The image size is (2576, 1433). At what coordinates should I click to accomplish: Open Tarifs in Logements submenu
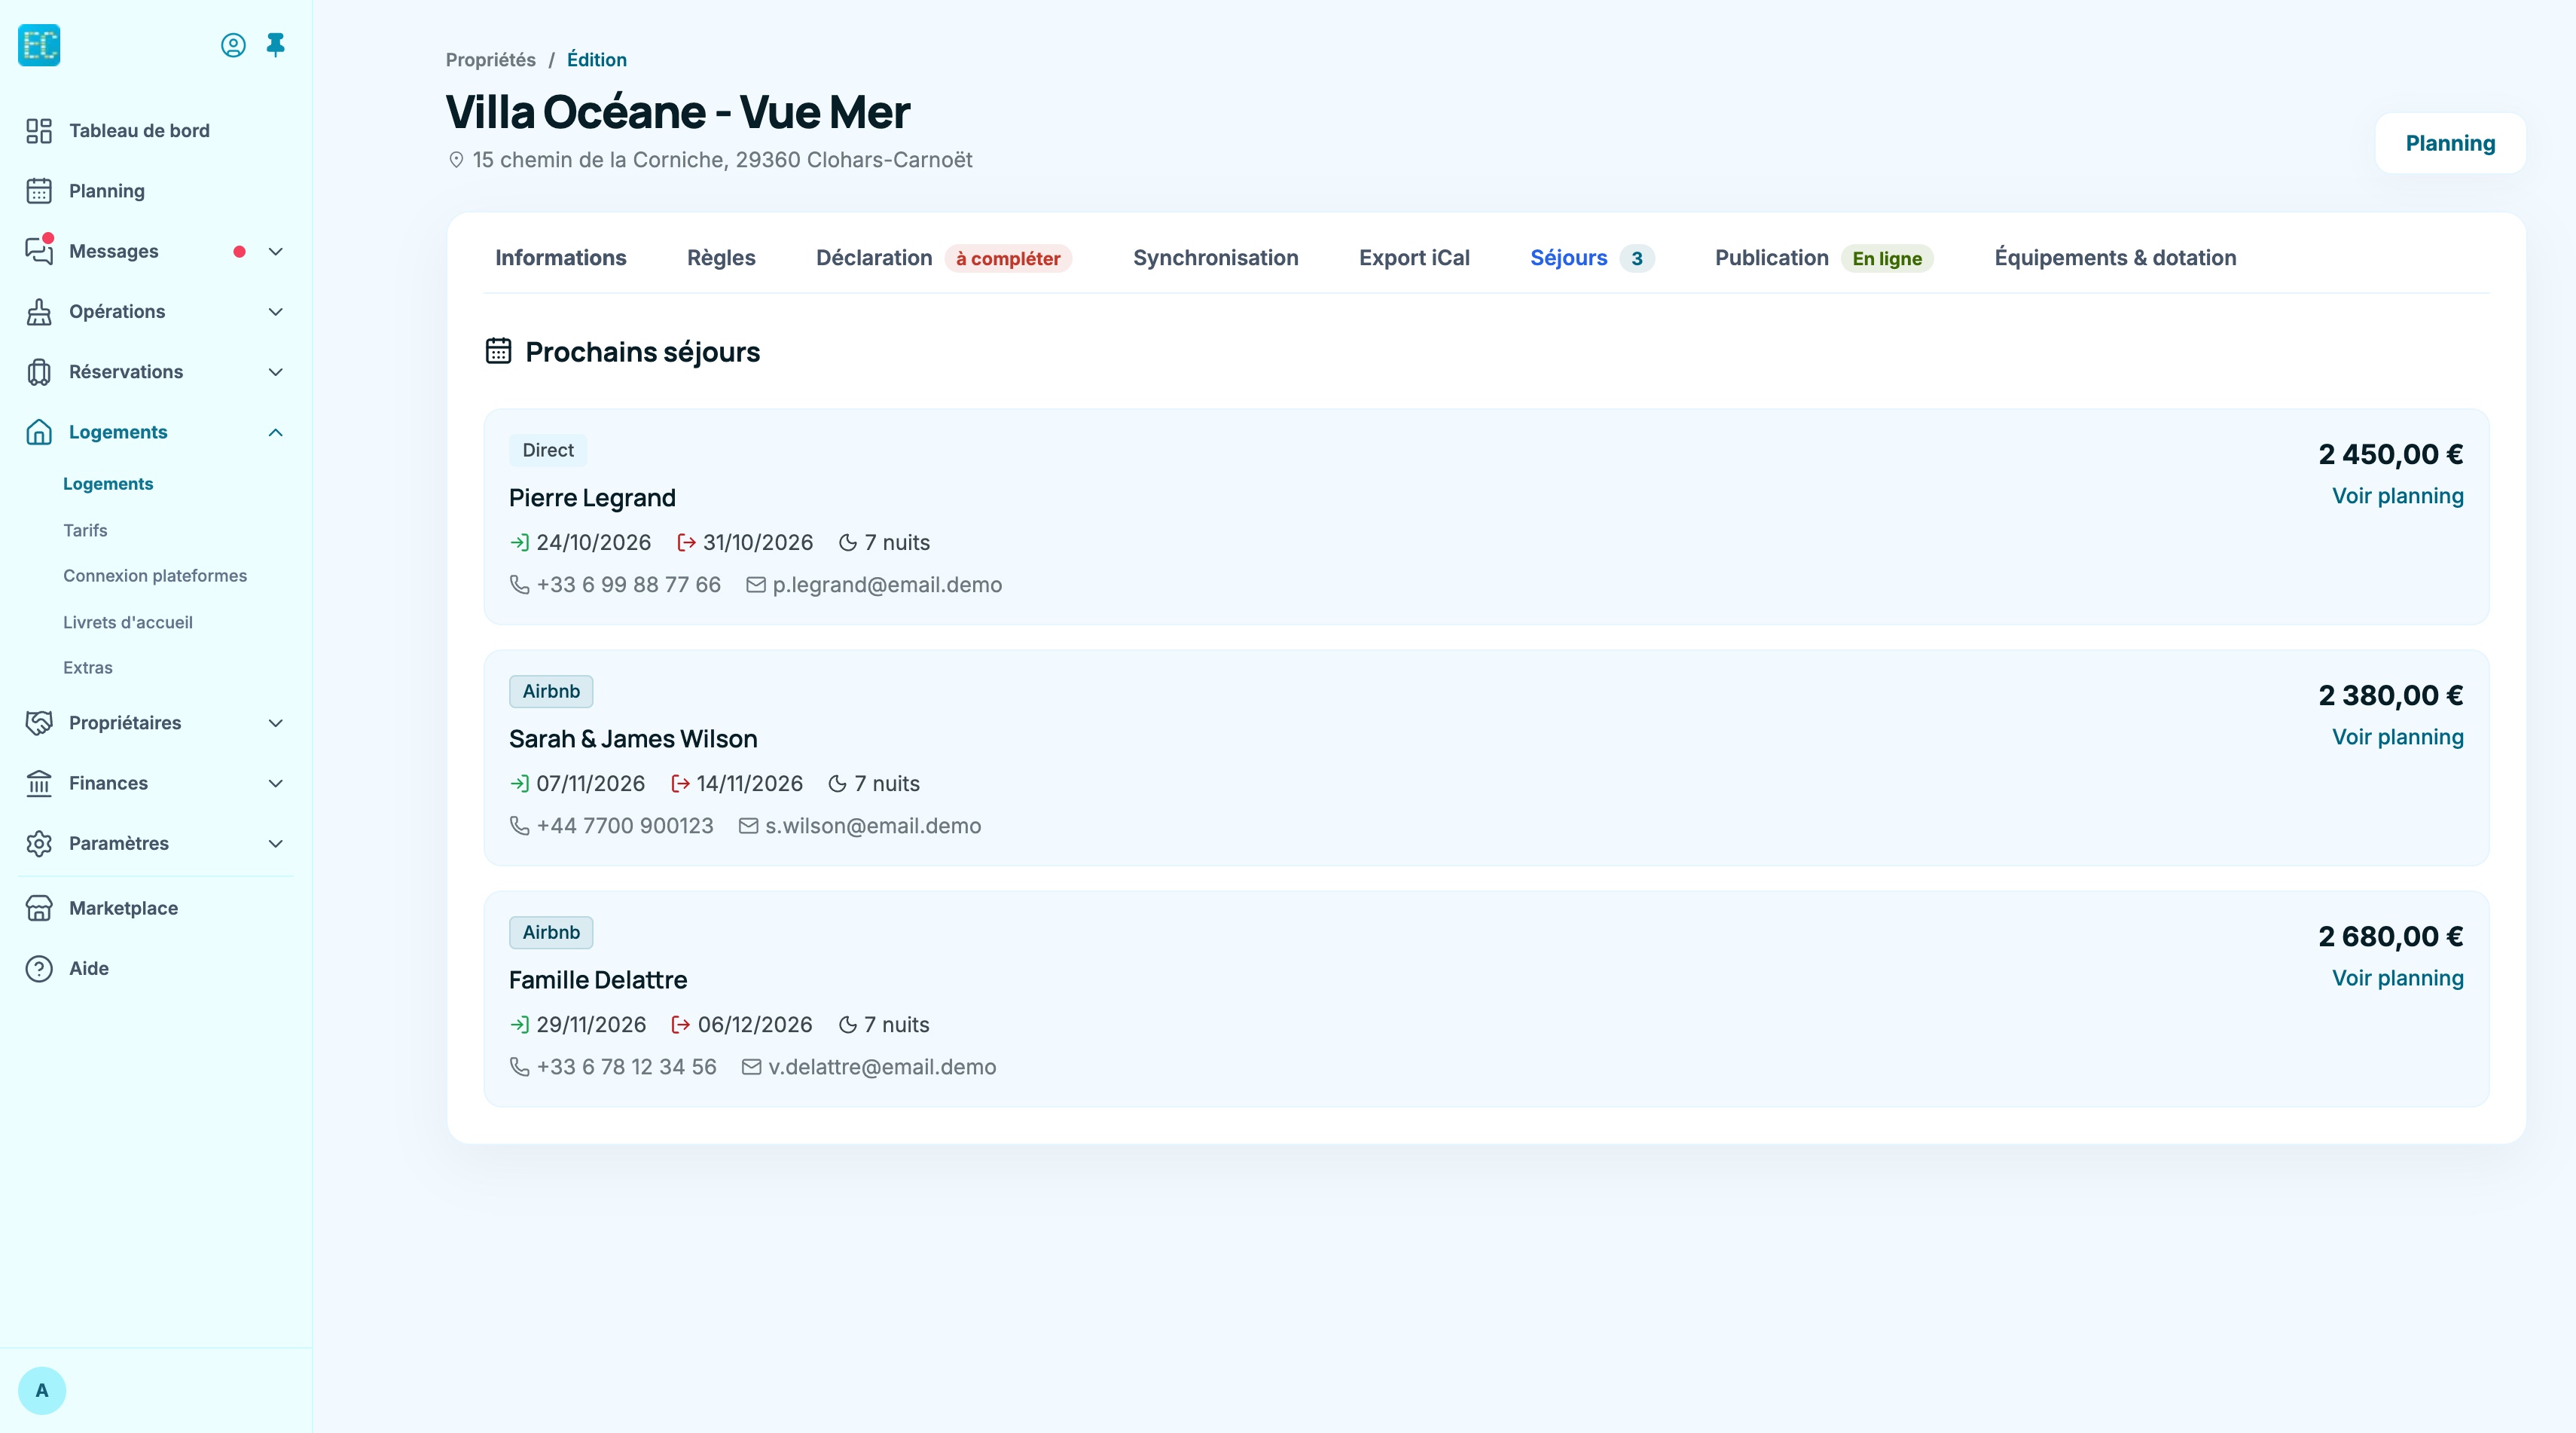[85, 530]
